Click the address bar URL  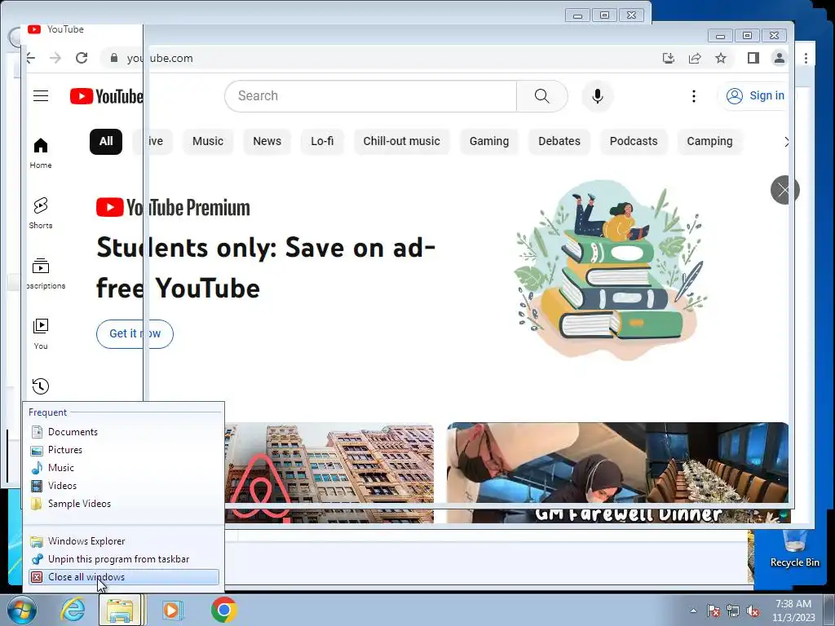pos(160,58)
